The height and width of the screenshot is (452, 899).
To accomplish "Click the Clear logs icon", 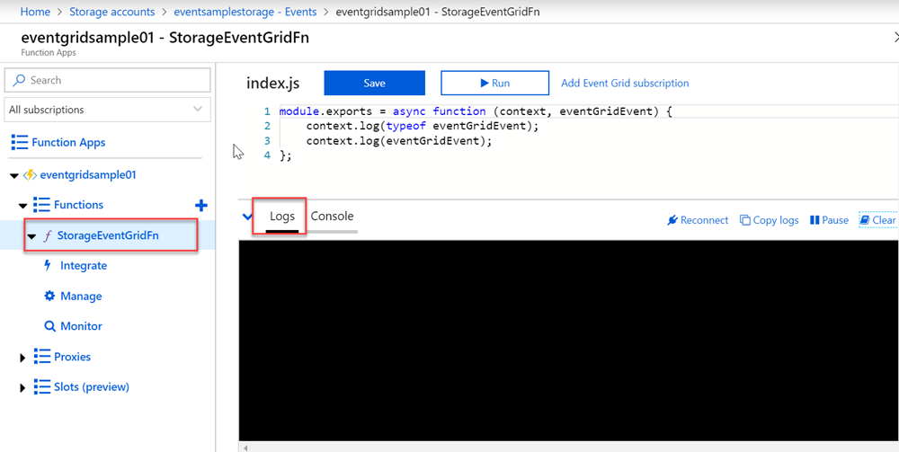I will [x=864, y=220].
